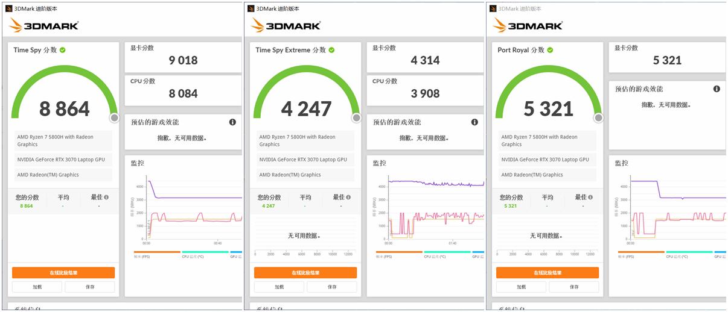This screenshot has height=312, width=728.
Task: Open 预估的游戏效能 info icon in Time Spy window
Action: coord(232,122)
